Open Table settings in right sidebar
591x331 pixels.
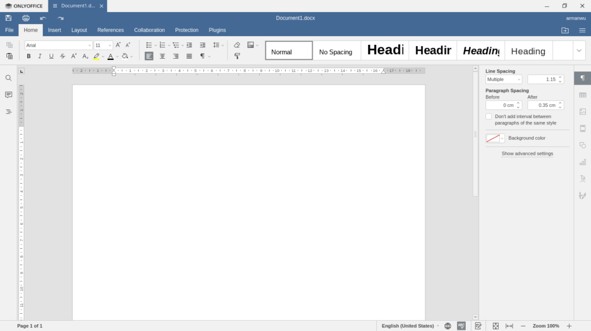coord(582,95)
